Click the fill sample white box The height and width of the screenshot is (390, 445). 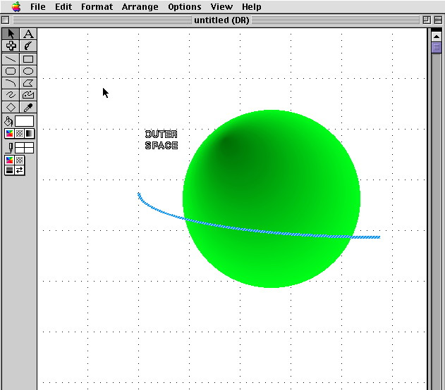point(24,121)
